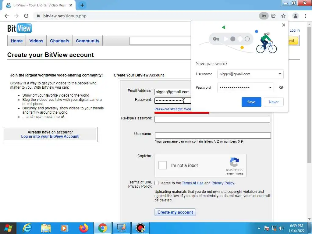Bookmark this page with the star icon
This screenshot has width=312, height=234.
[x=283, y=16]
